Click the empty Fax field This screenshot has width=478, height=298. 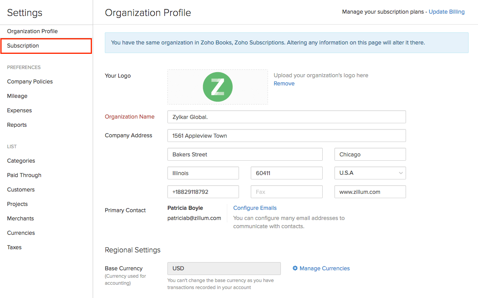pyautogui.click(x=286, y=192)
